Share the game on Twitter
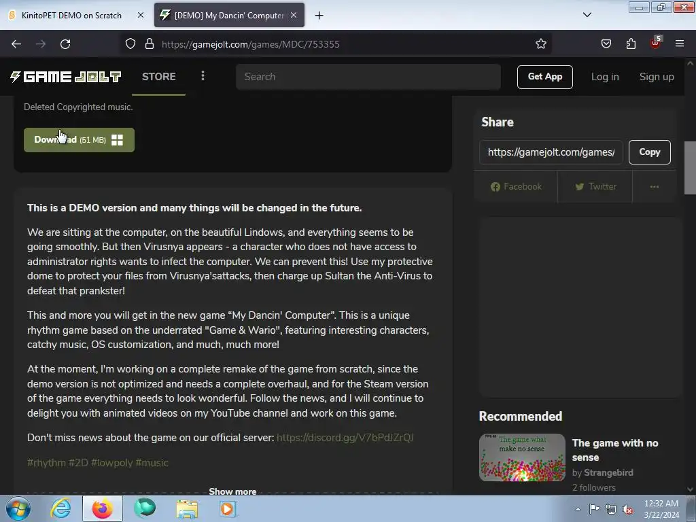 point(595,187)
